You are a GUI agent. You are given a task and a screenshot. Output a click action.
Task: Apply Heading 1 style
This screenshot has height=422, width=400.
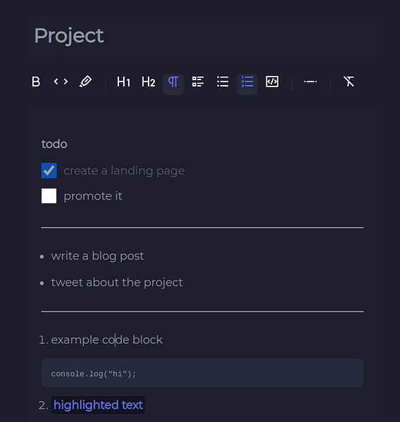(123, 82)
